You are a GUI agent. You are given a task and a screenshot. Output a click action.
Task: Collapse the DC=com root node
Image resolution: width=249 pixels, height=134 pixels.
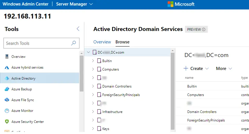pyautogui.click(x=88, y=52)
